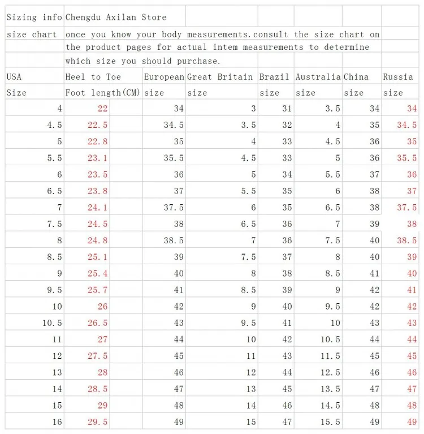The width and height of the screenshot is (424, 434).
Task: Click foot length cell 22.8
Action: (87, 141)
